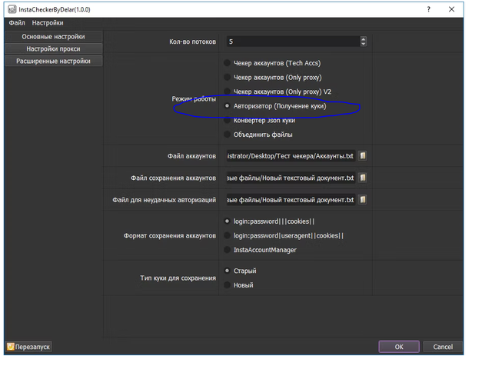Switch to Основные настройки tab

pos(53,37)
